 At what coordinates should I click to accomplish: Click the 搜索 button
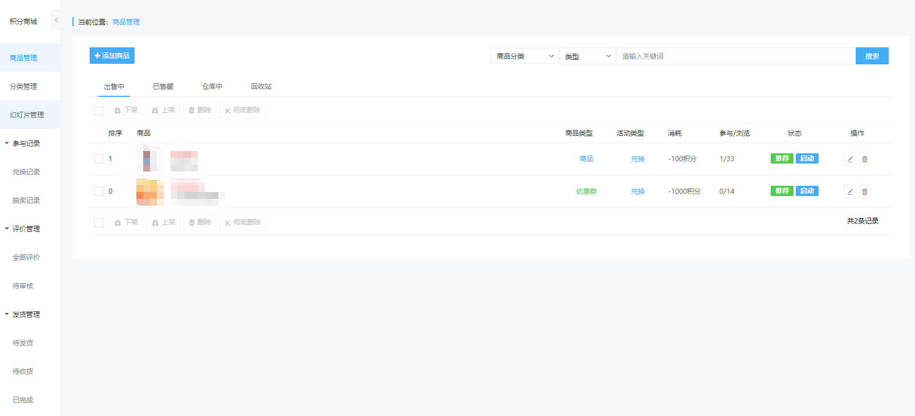coord(872,56)
